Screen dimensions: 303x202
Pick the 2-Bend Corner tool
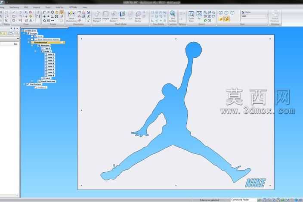(x=114, y=16)
